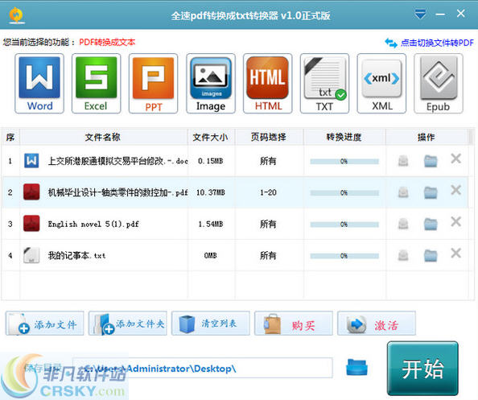Open folder for row 1 doc file
The image size is (478, 400).
pos(431,161)
